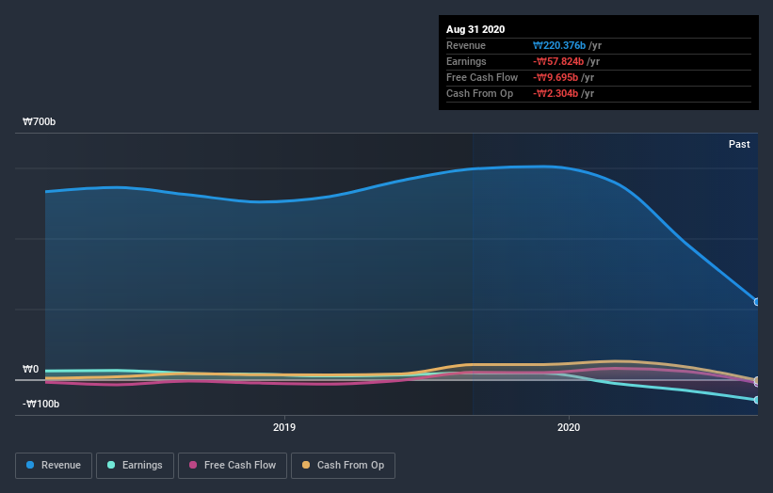Click the Revenue label in tooltip
The image size is (773, 493).
[x=466, y=45]
